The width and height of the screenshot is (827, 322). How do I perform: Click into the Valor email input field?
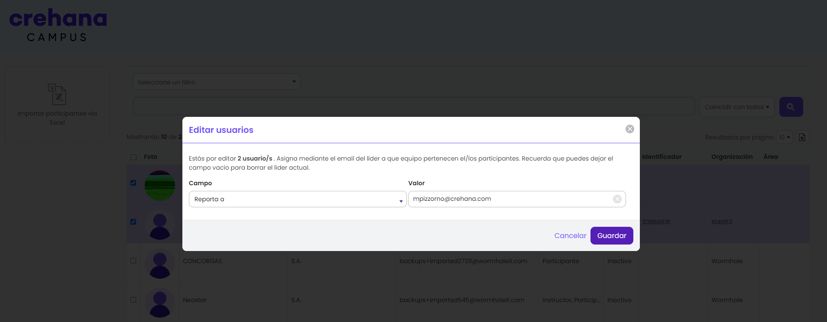click(x=511, y=199)
